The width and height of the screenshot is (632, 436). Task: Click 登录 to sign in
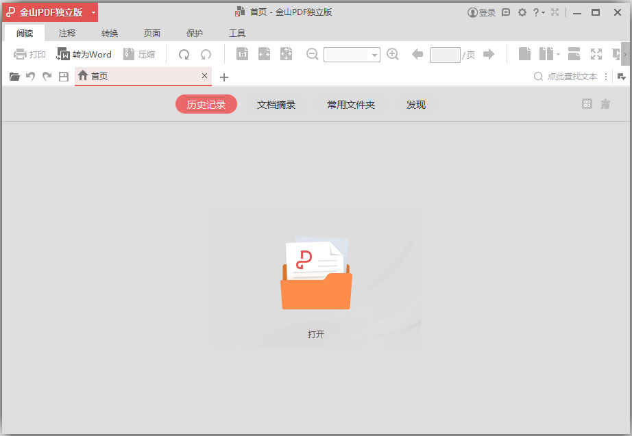pos(481,12)
